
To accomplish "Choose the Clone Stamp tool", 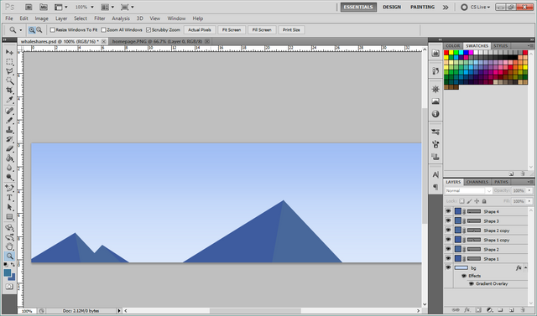I will point(9,130).
